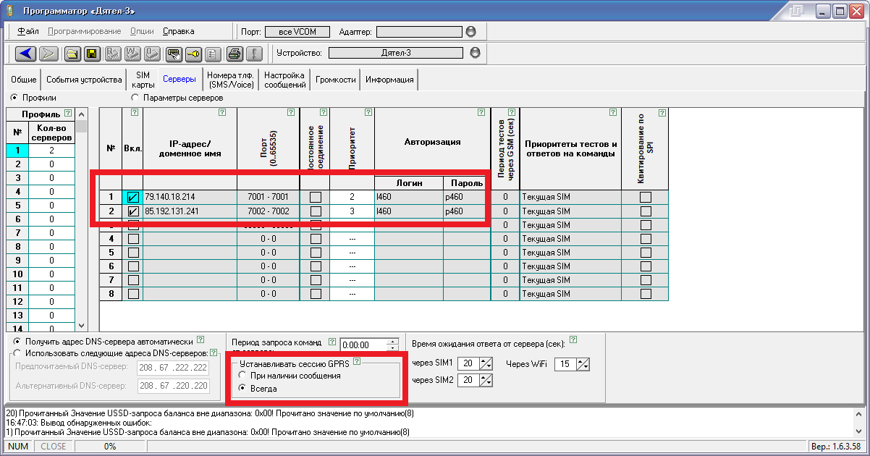Image resolution: width=870 pixels, height=456 pixels.
Task: Switch to the Общие tab
Action: tap(24, 80)
